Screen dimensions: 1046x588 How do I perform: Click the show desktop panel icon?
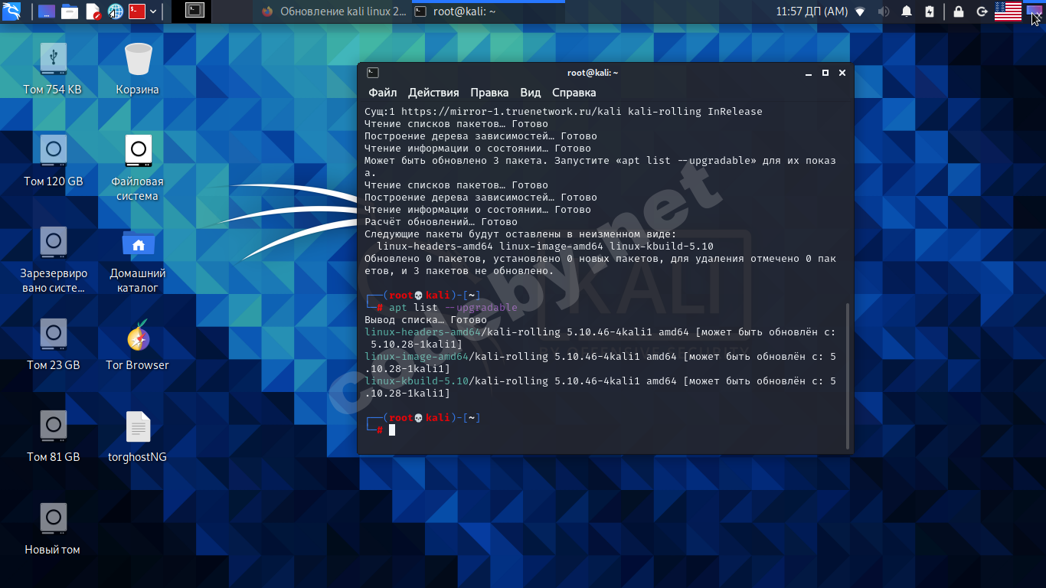[x=47, y=11]
